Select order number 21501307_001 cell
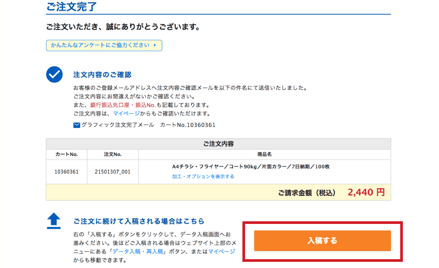Screen dimensions: 439x268 pyautogui.click(x=112, y=172)
